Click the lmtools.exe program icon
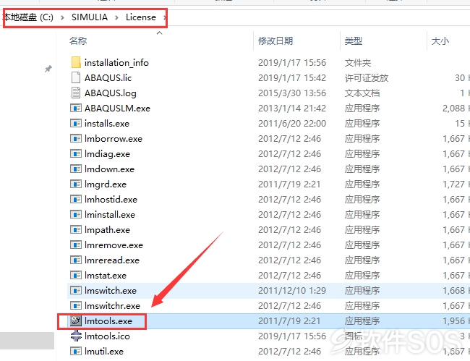The image size is (470, 361). 76,320
